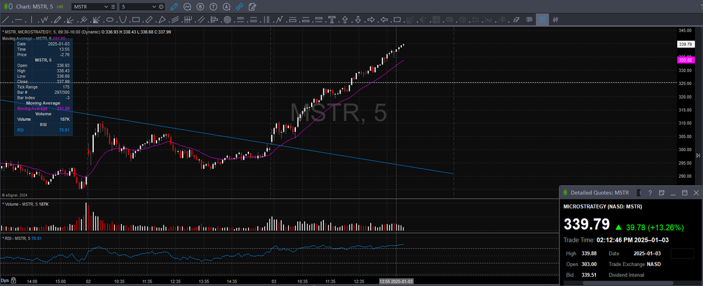Select the arc curve tool

coord(122,20)
